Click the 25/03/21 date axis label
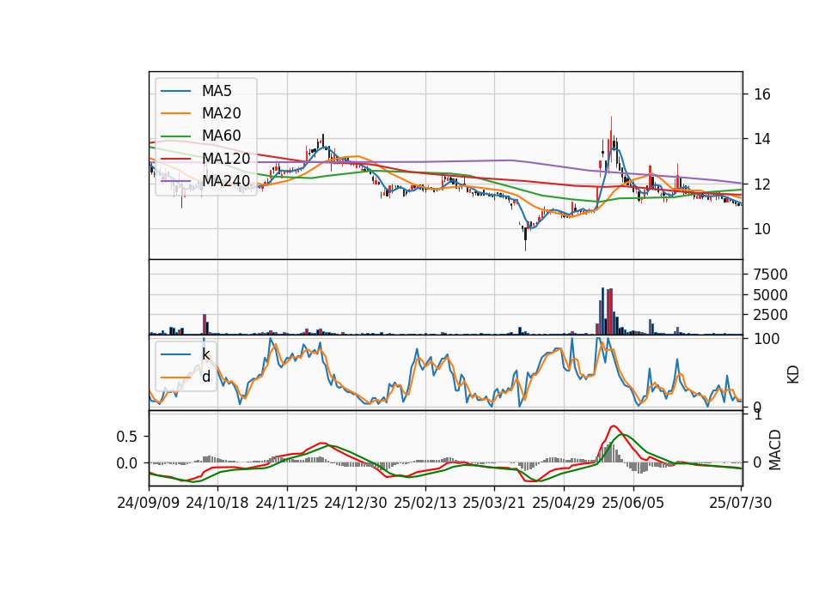This screenshot has width=825, height=592. pos(494,503)
